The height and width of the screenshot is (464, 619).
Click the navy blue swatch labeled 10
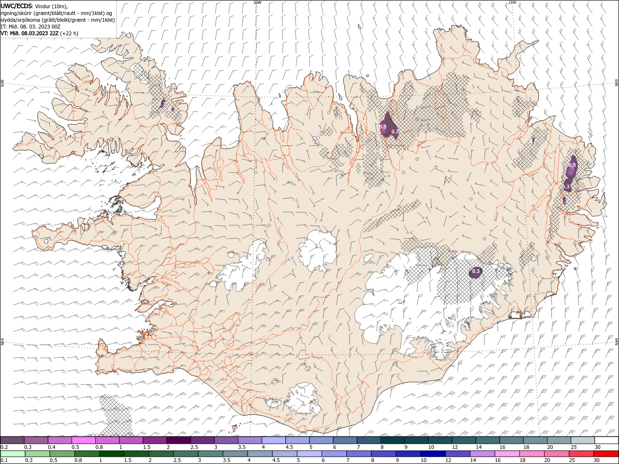point(432,454)
